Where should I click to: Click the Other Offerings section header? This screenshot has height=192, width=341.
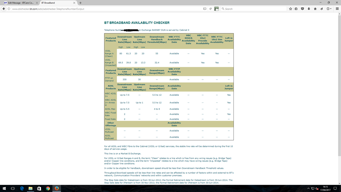pyautogui.click(x=111, y=124)
